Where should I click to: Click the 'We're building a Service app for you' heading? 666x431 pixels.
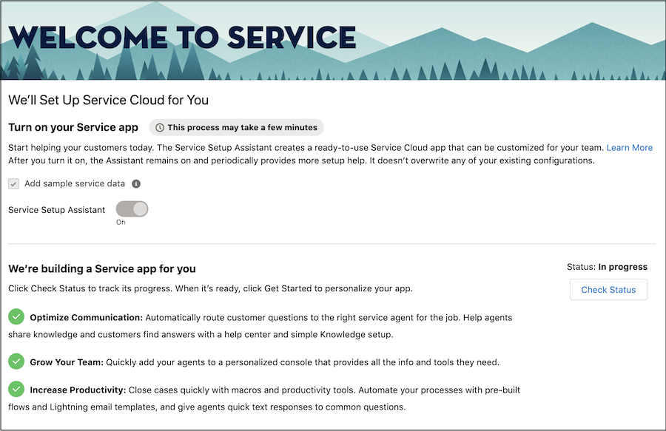click(x=102, y=268)
